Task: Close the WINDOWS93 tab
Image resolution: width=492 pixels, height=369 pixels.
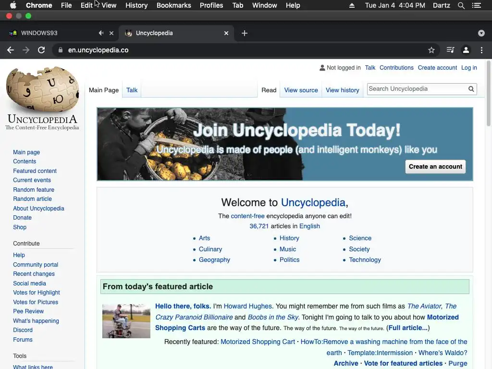Action: pyautogui.click(x=111, y=33)
